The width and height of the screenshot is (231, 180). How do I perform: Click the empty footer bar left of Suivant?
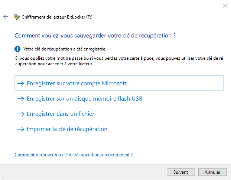pos(82,172)
